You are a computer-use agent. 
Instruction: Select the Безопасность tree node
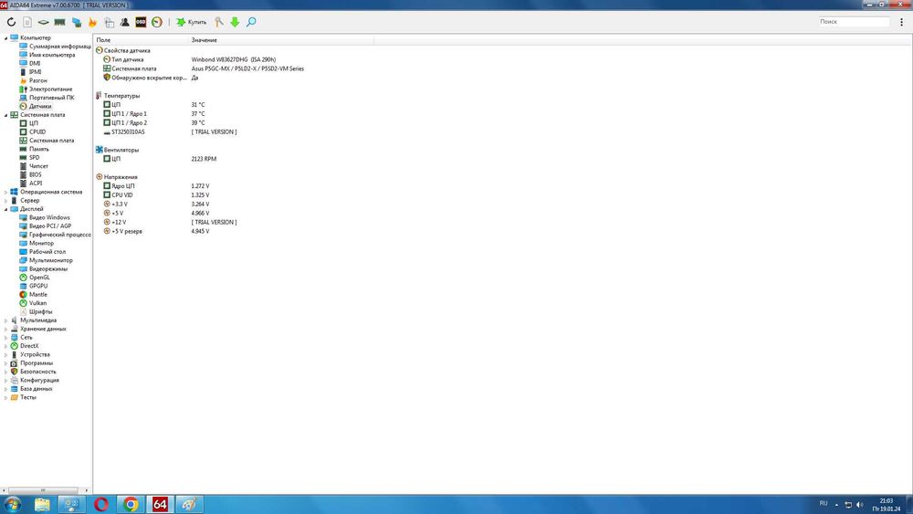[38, 372]
